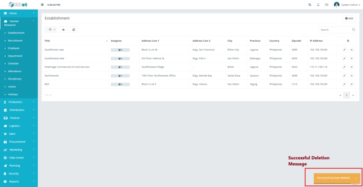363x187 pixels.
Task: Go to page 1 in pagination
Action: tap(347, 95)
